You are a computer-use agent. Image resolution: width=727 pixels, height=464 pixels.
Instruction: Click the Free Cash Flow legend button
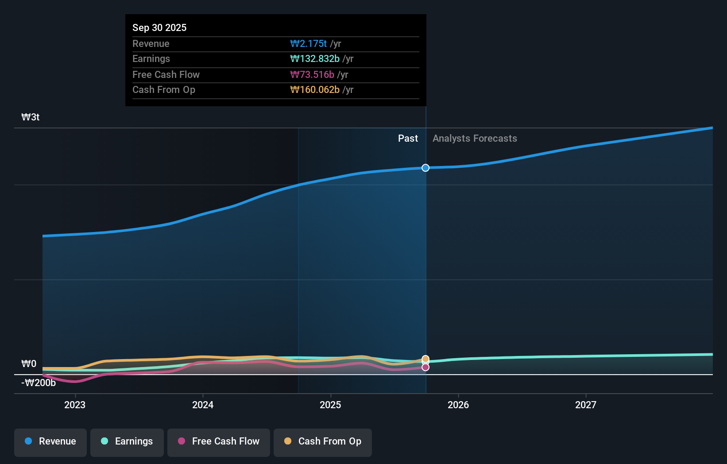(218, 441)
